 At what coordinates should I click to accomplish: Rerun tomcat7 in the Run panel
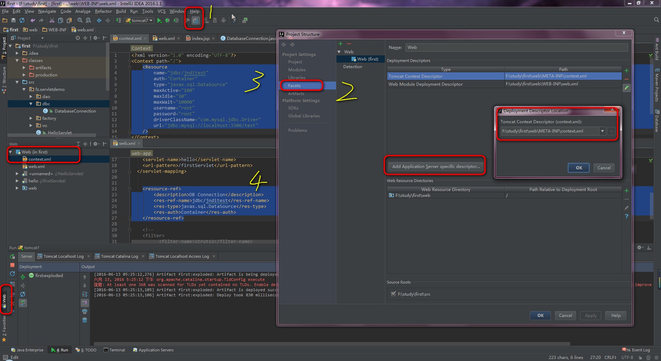(12, 256)
